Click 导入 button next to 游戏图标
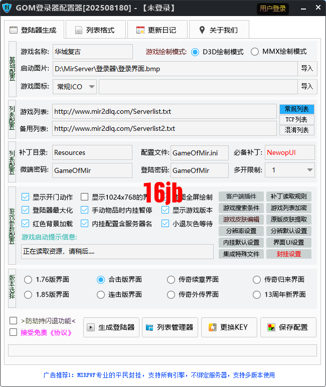This screenshot has width=326, height=387. point(307,86)
